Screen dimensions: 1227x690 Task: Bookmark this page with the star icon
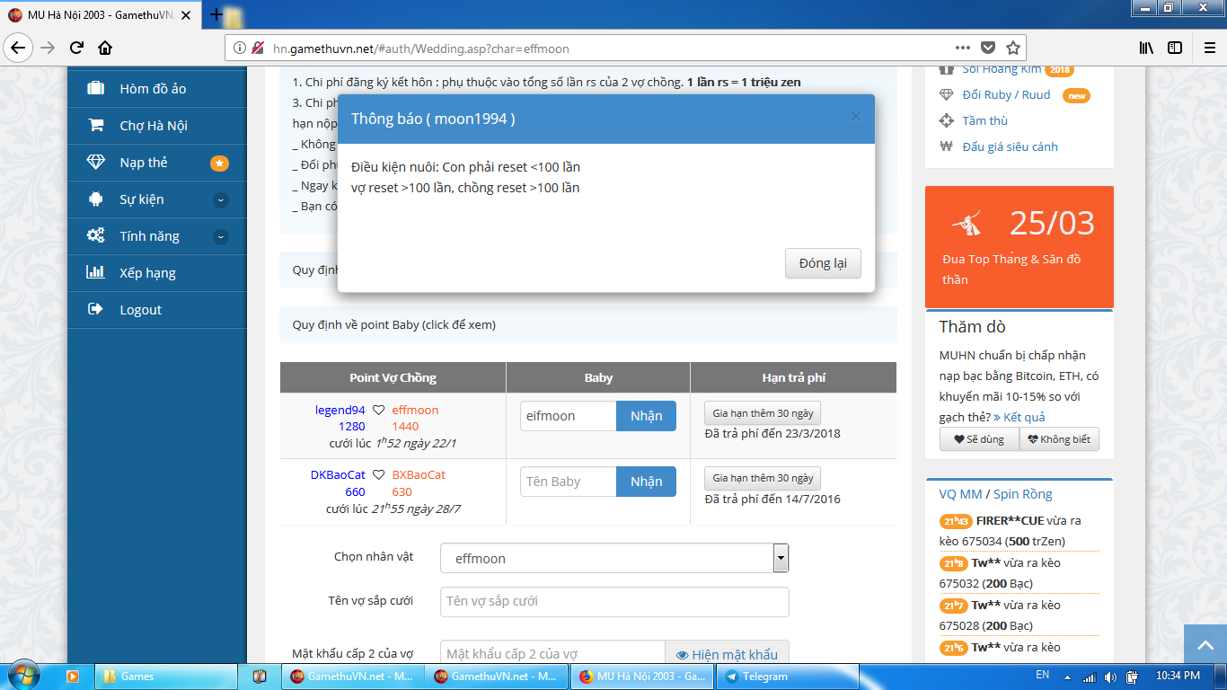[x=1013, y=49]
